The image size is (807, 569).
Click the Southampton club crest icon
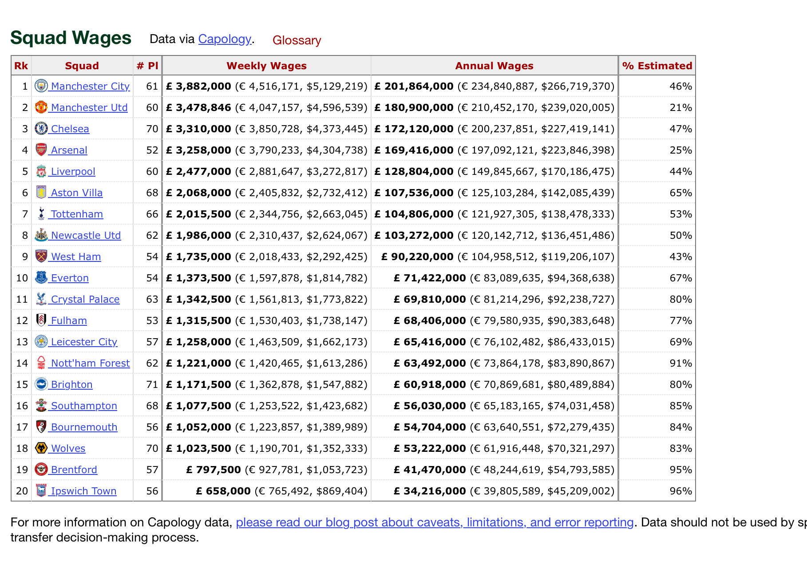pos(41,405)
